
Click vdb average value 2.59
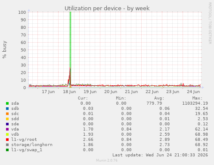tap(164, 134)
